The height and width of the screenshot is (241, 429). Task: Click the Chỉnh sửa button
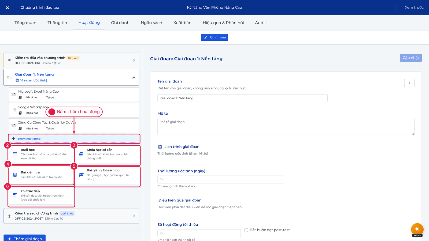[214, 37]
